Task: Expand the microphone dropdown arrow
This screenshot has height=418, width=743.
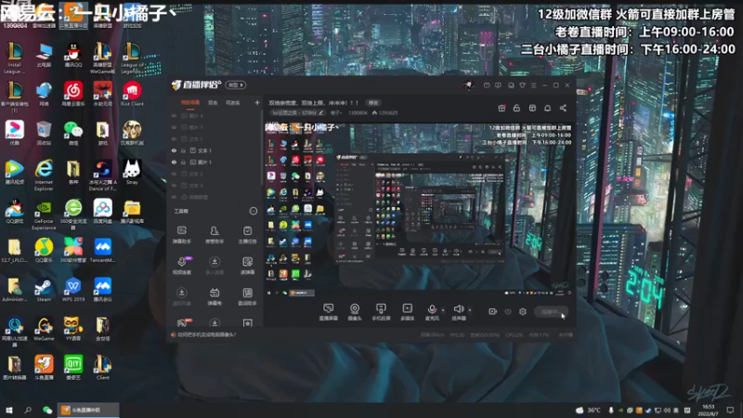Action: click(x=443, y=310)
